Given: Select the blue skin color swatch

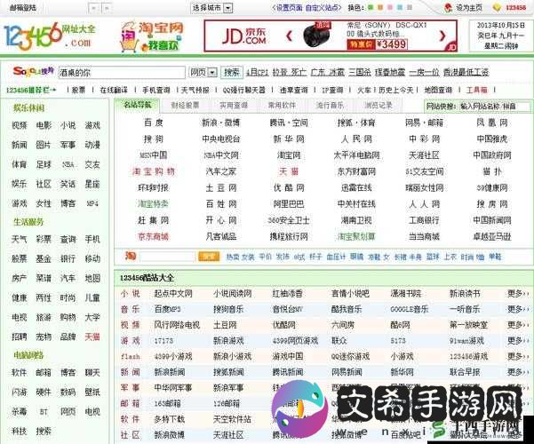Looking at the screenshot, I should point(400,7).
